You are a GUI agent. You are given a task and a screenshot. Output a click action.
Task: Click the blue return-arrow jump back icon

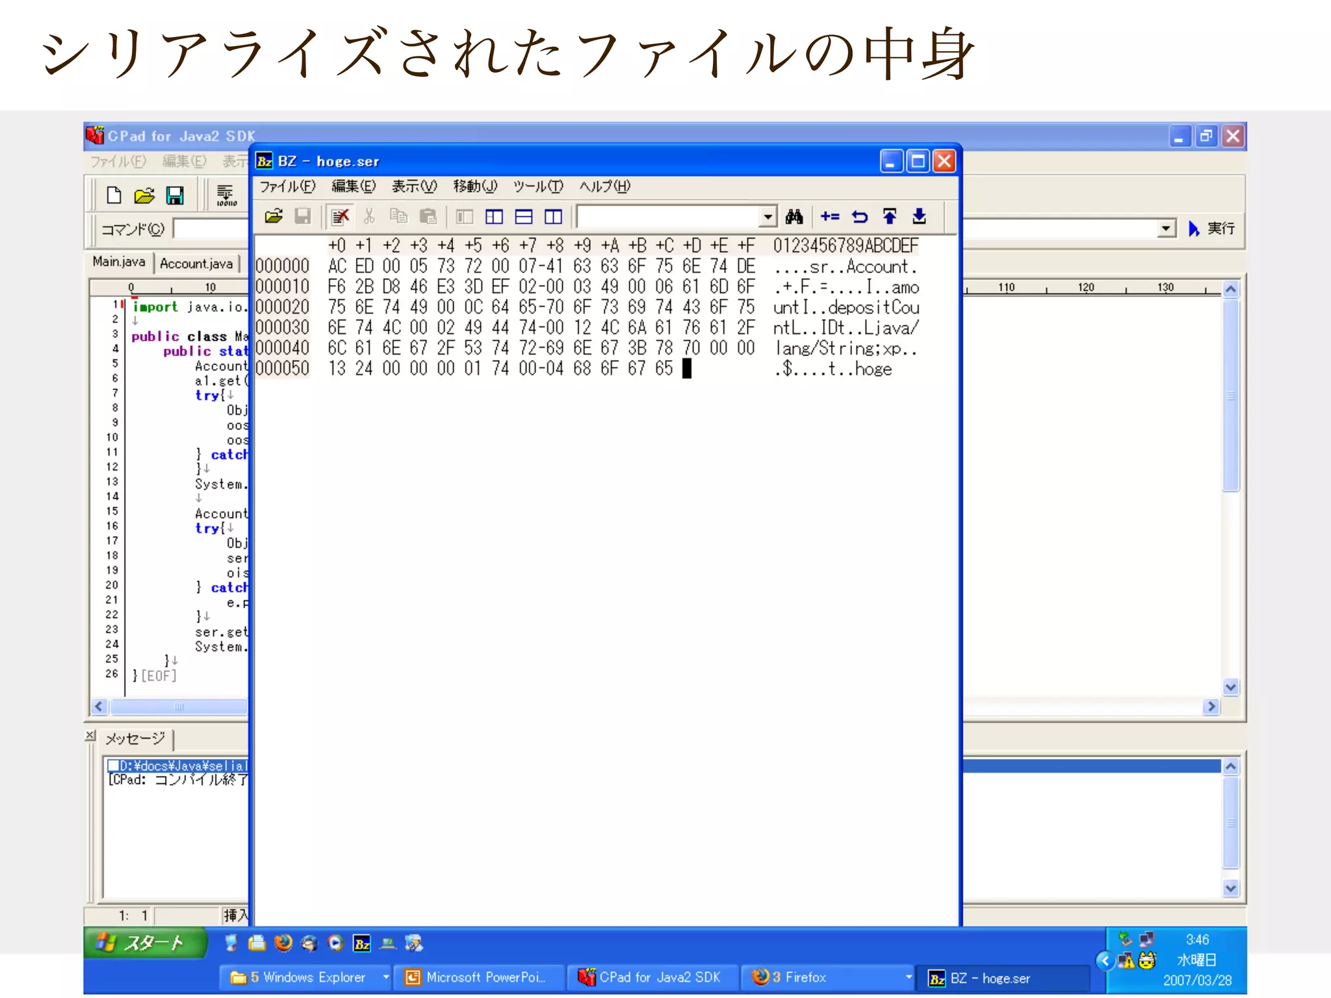click(860, 216)
